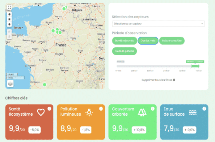The height and width of the screenshot is (142, 215).
Task: Click 'Supprimer tous les filtres' link
Action: (158, 80)
